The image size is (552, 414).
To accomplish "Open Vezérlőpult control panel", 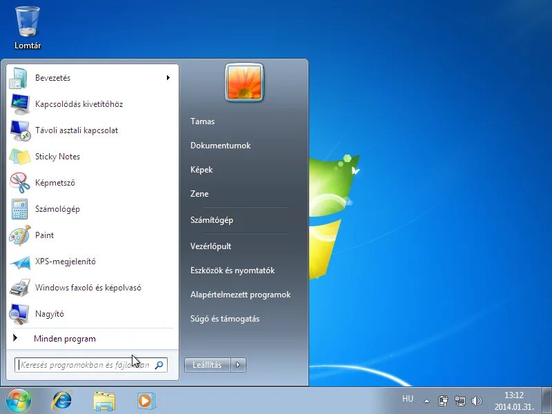I will 210,246.
